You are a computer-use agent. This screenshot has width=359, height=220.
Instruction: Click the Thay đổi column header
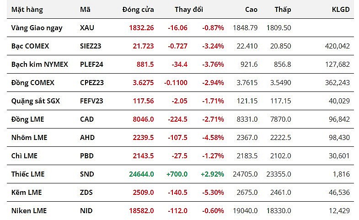pyautogui.click(x=189, y=9)
